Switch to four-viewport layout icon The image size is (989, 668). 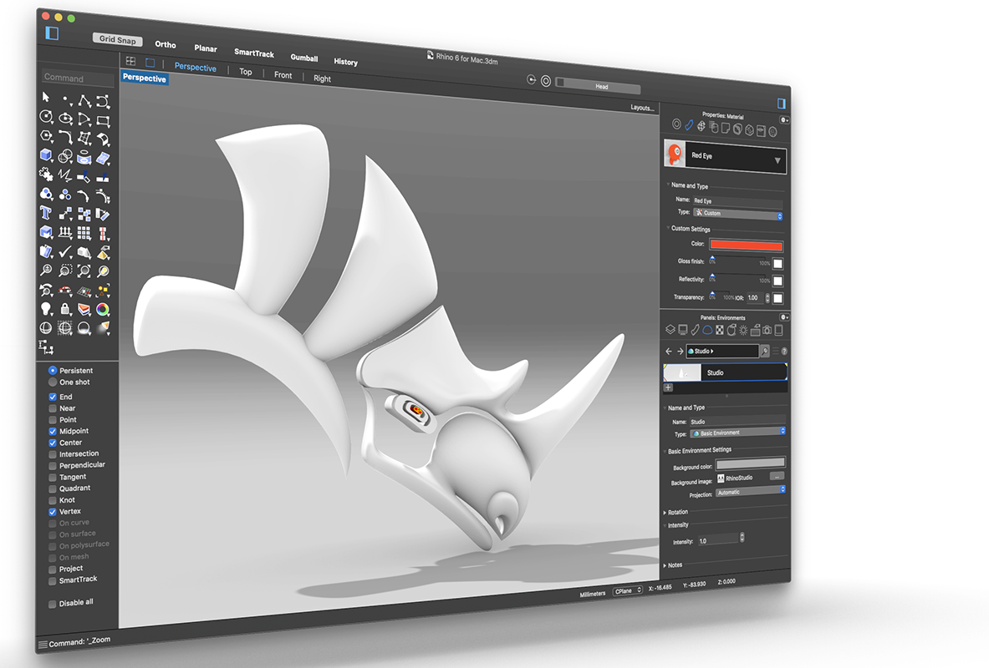pos(130,61)
